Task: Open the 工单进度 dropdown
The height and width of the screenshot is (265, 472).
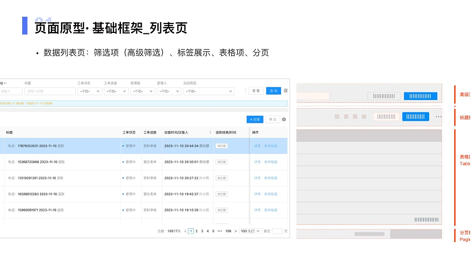Action: pyautogui.click(x=116, y=91)
